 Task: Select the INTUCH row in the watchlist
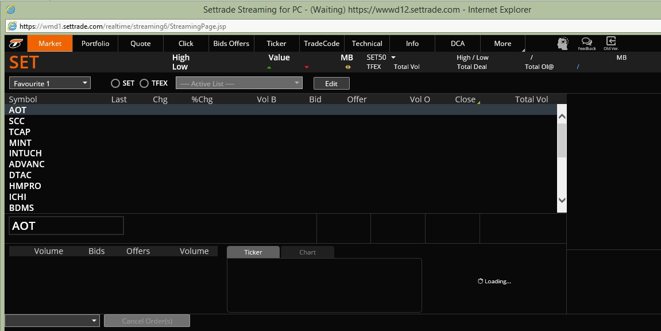(281, 153)
